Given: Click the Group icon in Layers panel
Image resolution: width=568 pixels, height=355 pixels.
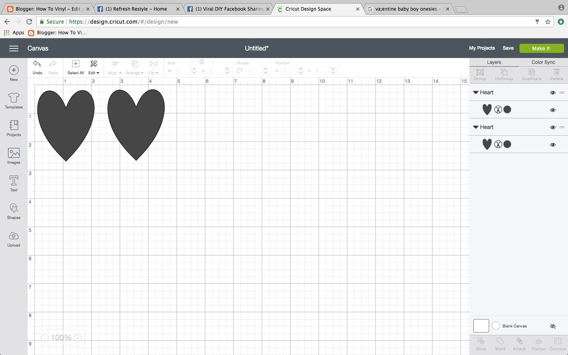Looking at the screenshot, I should click(x=480, y=72).
